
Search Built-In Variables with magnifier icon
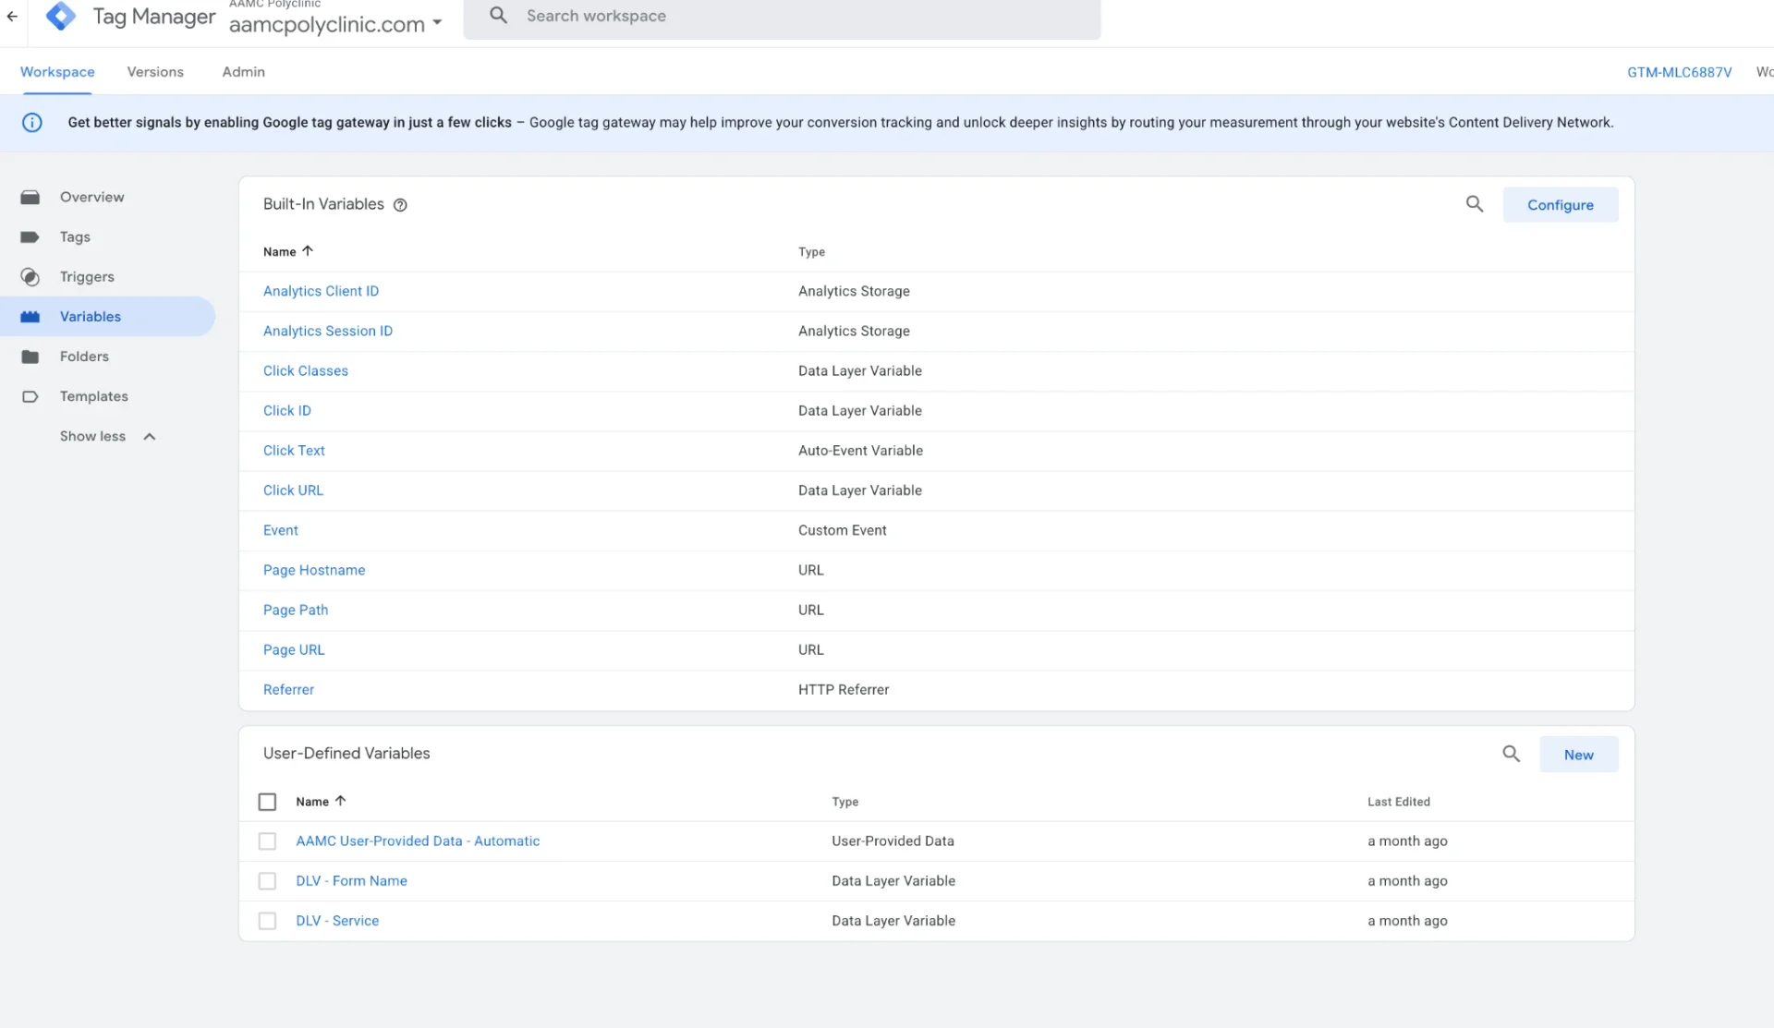tap(1475, 204)
